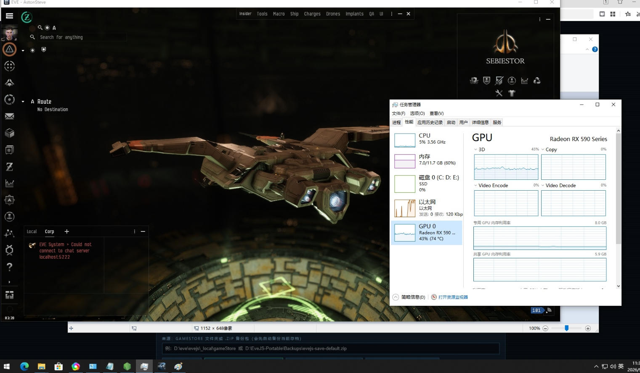Open the envelope mail icon in sidebar
Screen dimensions: 640x373
9,116
